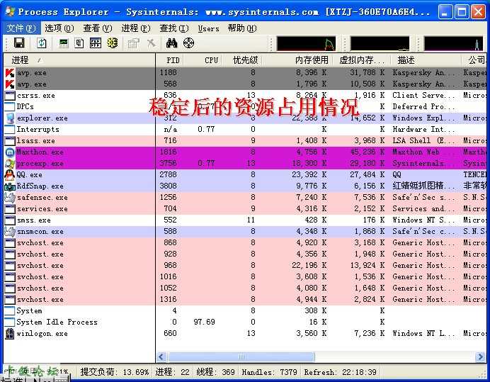Viewport: 490px width, 382px height.
Task: Select svchost.exe with PID 1316
Action: click(x=245, y=300)
